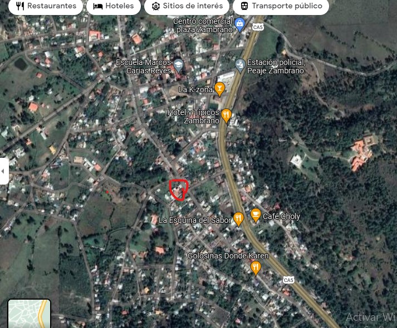Select the Hotel y Tipicos Zambrano pin
397x328 pixels.
tap(226, 115)
